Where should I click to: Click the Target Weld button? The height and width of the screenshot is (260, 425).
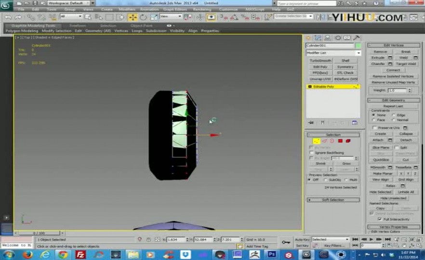click(x=406, y=64)
